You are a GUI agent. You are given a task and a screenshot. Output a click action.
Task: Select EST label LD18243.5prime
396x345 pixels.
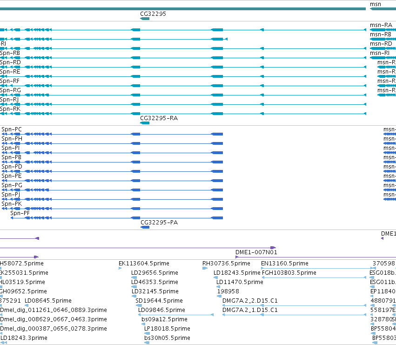[x=237, y=273]
